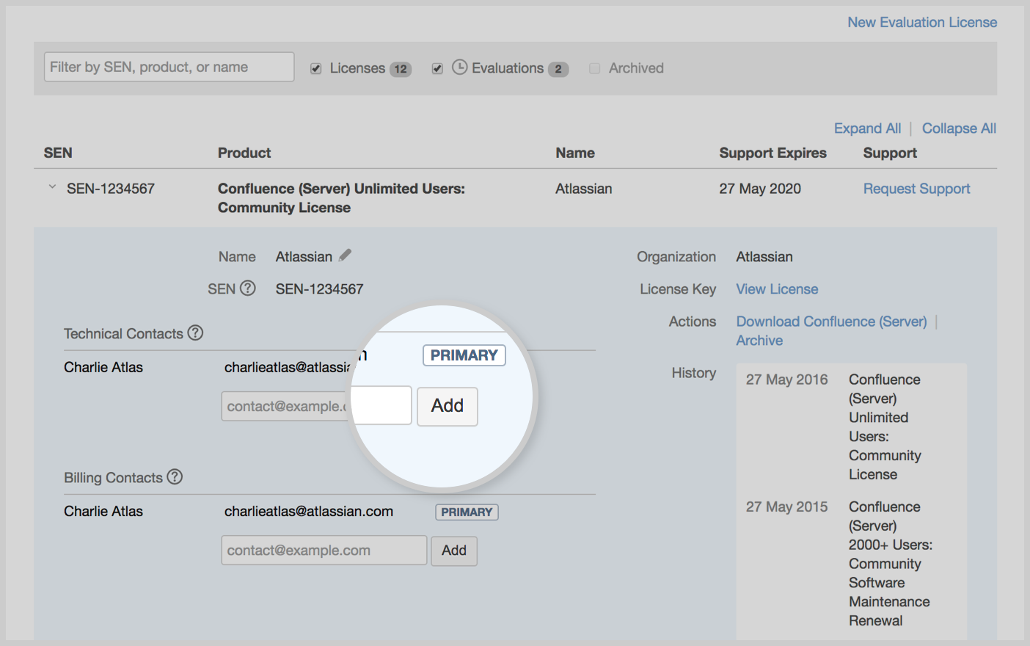The image size is (1030, 646).
Task: Click 27 May 2016 history entry date
Action: coord(786,380)
